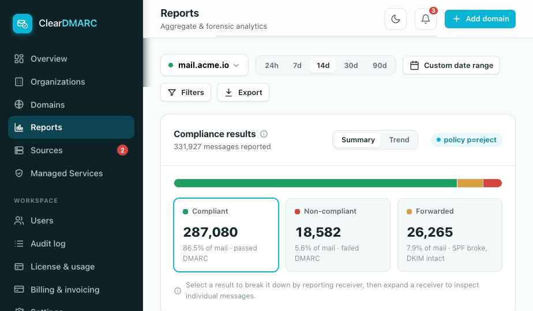Switch to the Summary tab
533x311 pixels.
[x=358, y=140]
